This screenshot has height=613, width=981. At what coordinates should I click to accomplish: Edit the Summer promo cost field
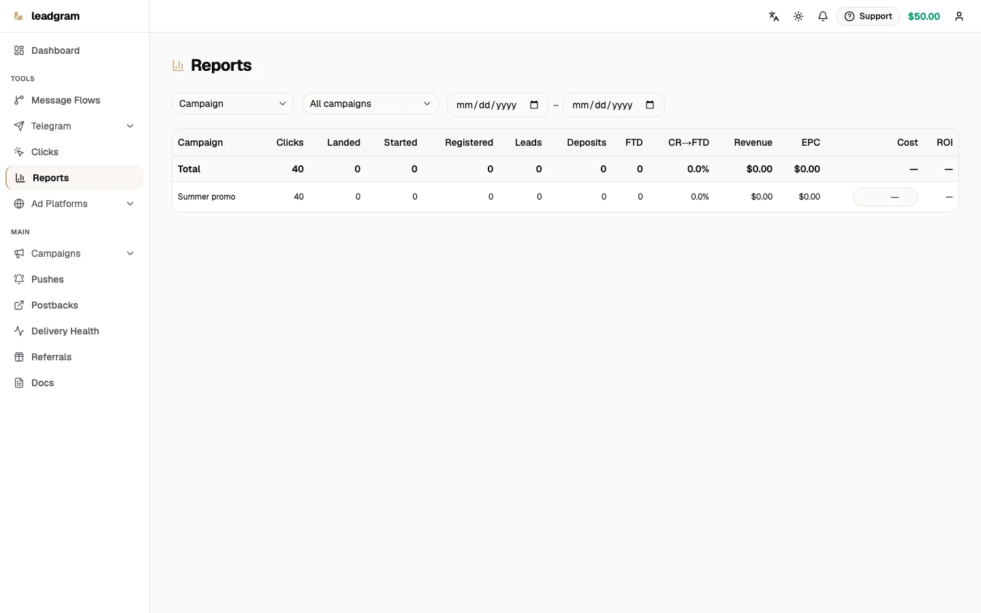(x=886, y=197)
